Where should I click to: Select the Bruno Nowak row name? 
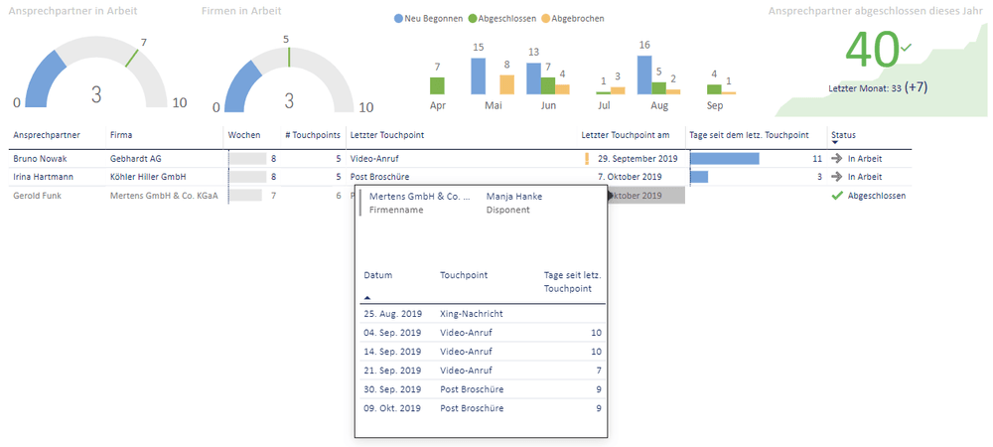(x=39, y=158)
